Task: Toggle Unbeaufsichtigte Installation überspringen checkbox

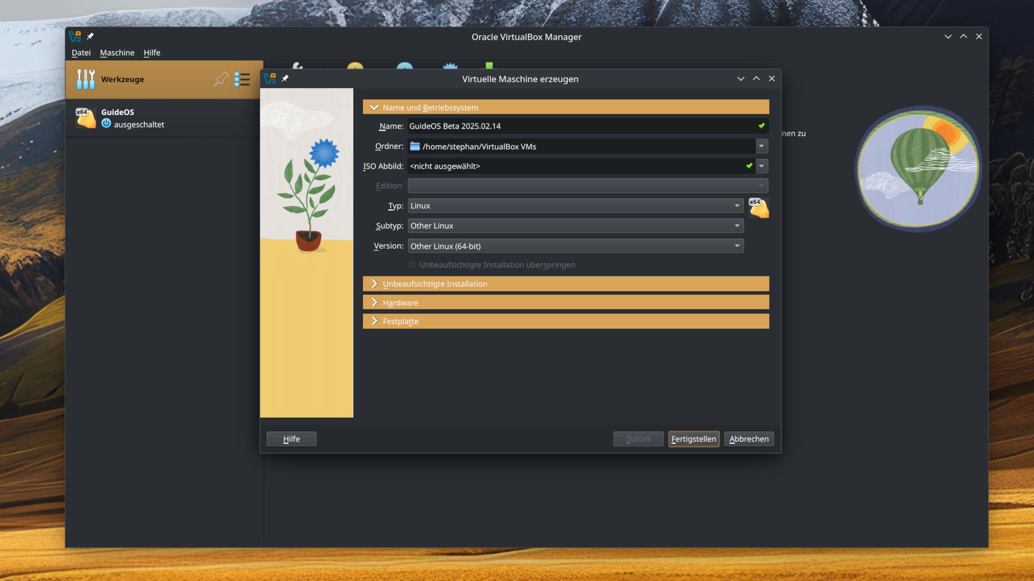Action: 412,265
